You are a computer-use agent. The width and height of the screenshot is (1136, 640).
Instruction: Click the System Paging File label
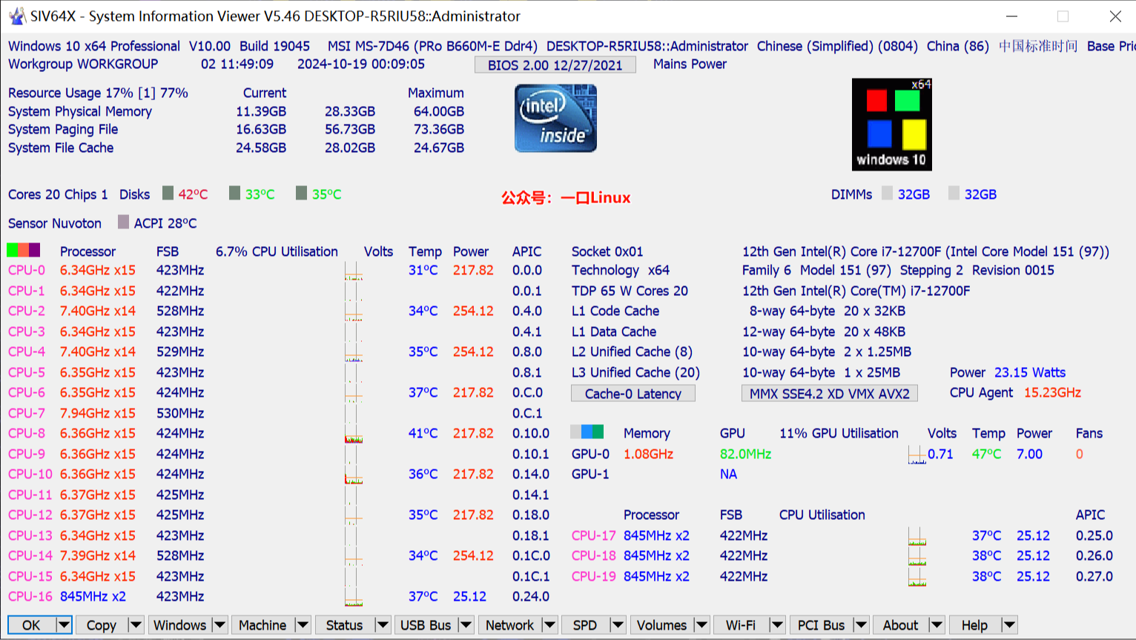coord(63,129)
